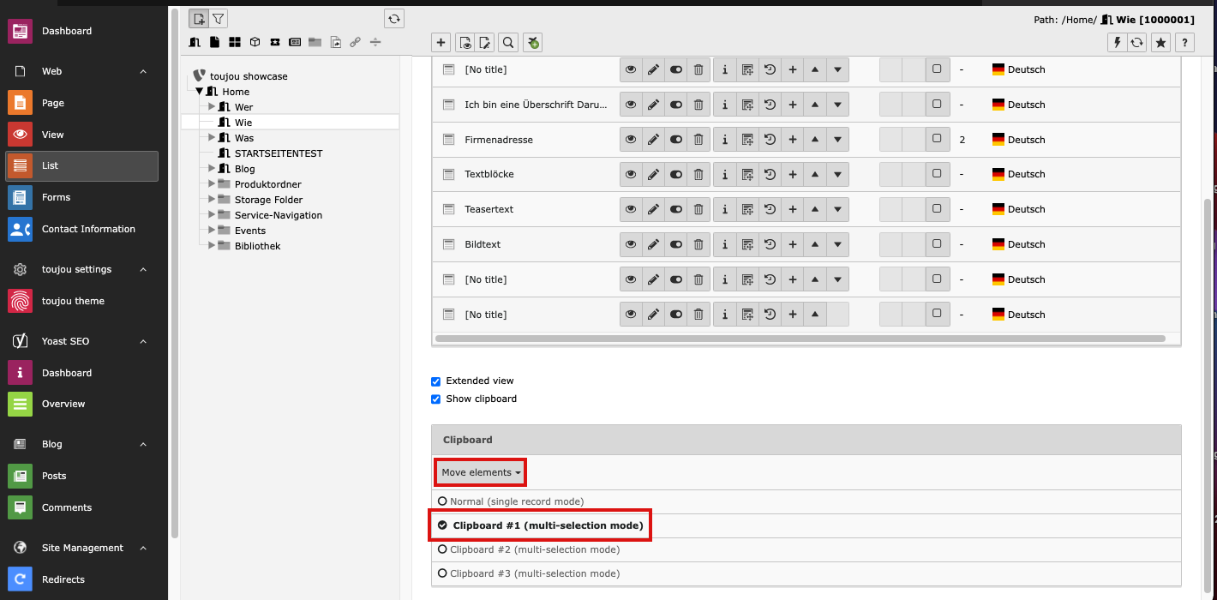Viewport: 1217px width, 600px height.
Task: Disable the Show clipboard checkbox
Action: [435, 399]
